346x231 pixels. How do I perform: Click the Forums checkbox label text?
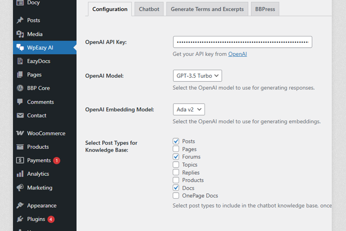191,156
